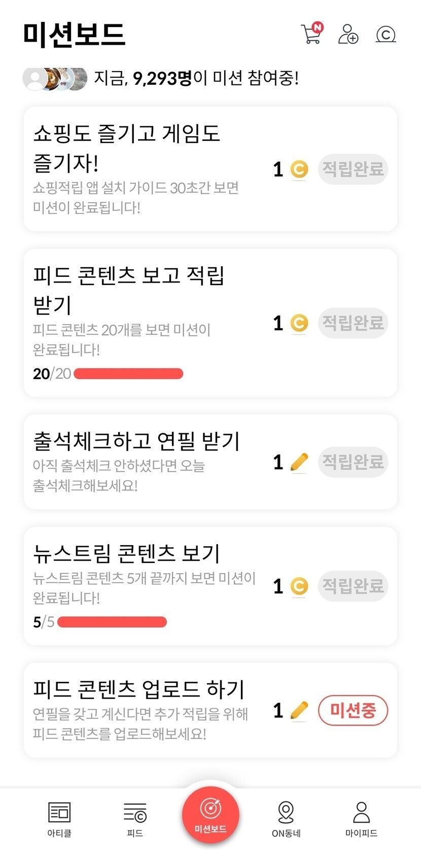Click the 20/20 feed progress bar
The height and width of the screenshot is (850, 421).
pos(128,374)
